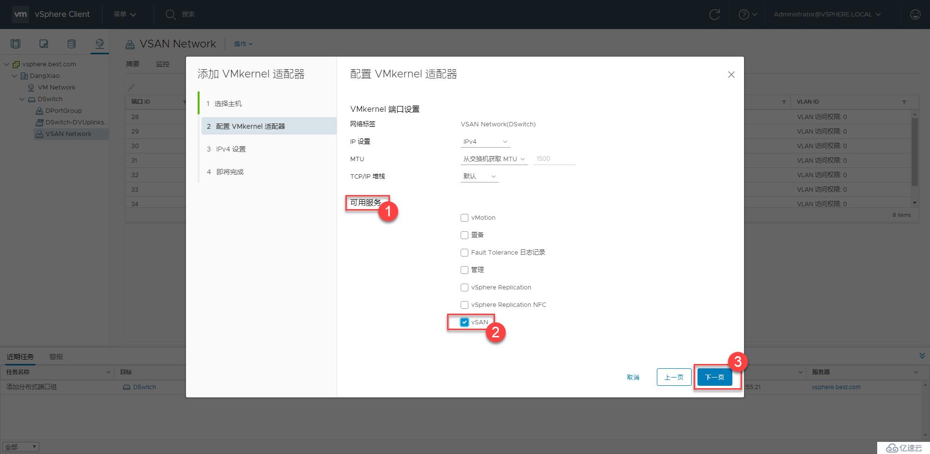Enable vSphere Replication NFC checkbox

465,305
